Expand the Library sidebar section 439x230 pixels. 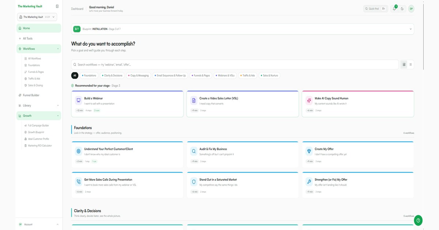58,105
